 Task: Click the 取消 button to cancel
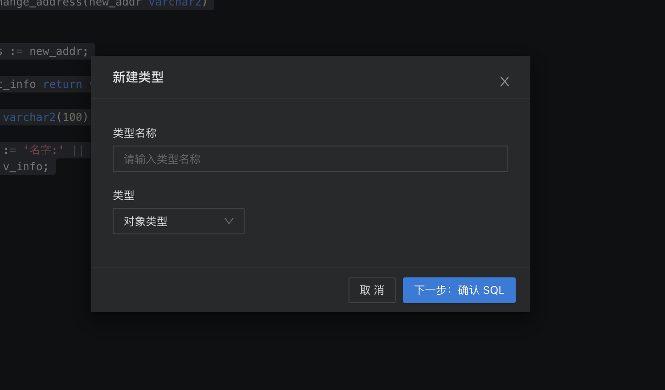(x=372, y=290)
